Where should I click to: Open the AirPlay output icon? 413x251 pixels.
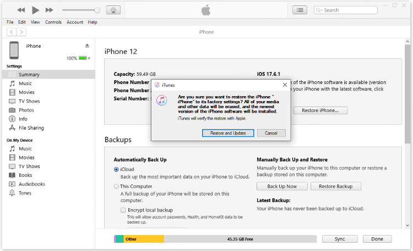(113, 10)
